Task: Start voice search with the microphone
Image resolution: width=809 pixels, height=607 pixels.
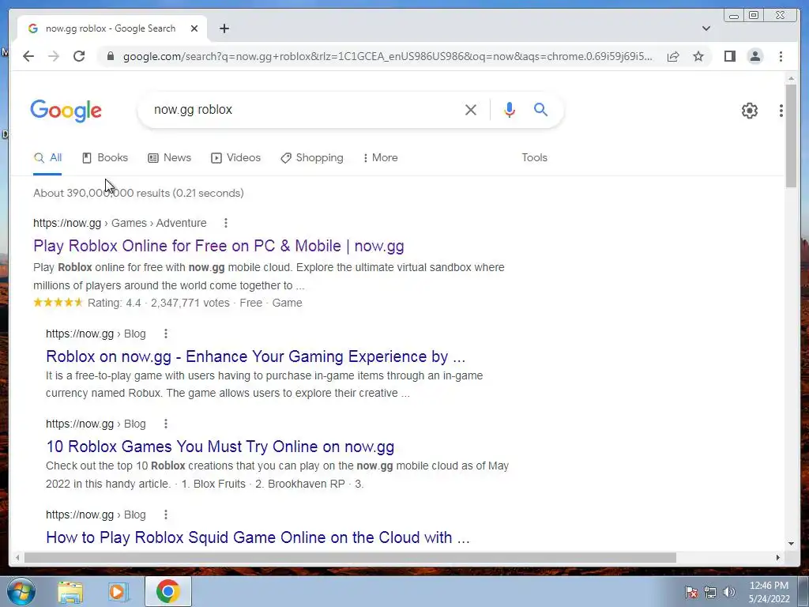Action: (510, 109)
